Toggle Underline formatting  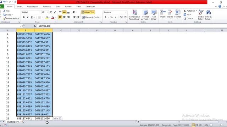[x=32, y=17]
